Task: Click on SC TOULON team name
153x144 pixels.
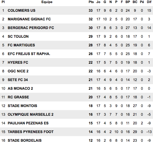Action: tap(18, 36)
